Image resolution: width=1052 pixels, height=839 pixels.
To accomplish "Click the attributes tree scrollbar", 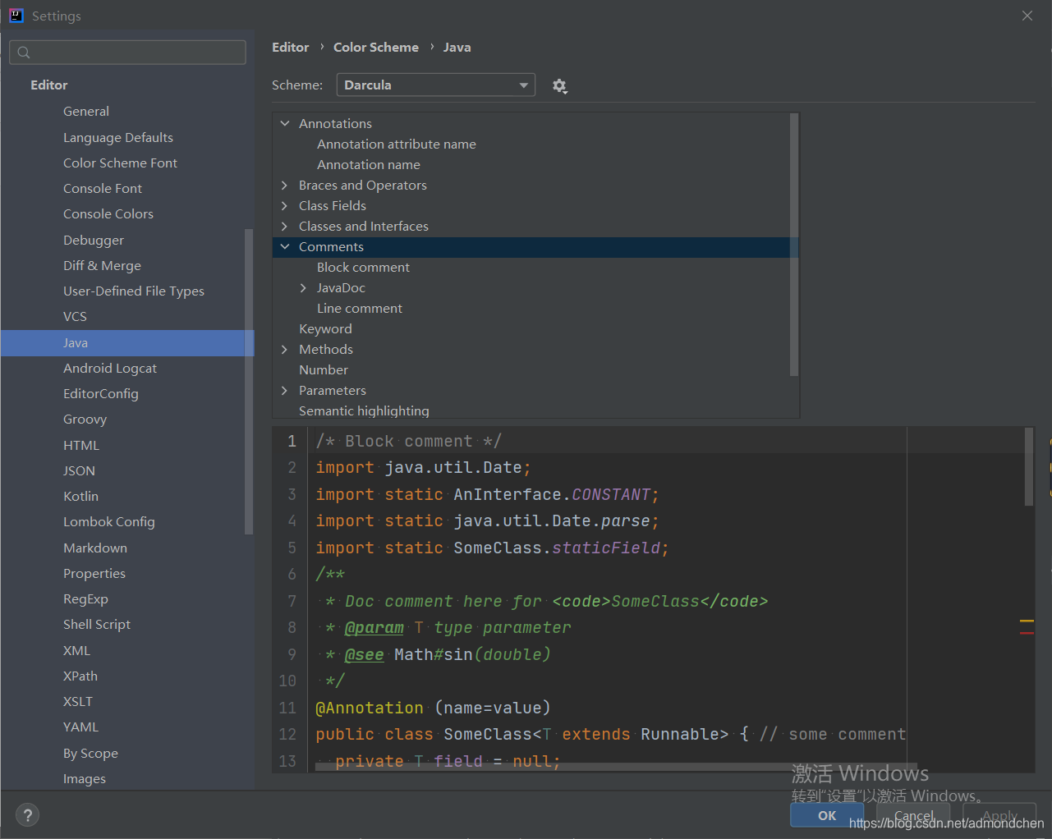I will [793, 245].
